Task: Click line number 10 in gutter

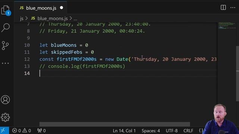Action: (x=27, y=45)
